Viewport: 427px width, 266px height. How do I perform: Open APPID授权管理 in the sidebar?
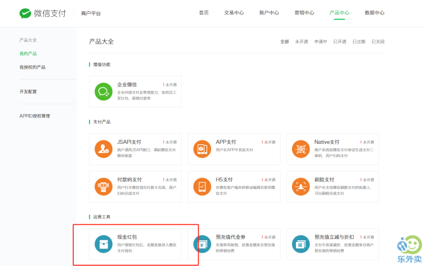34,116
